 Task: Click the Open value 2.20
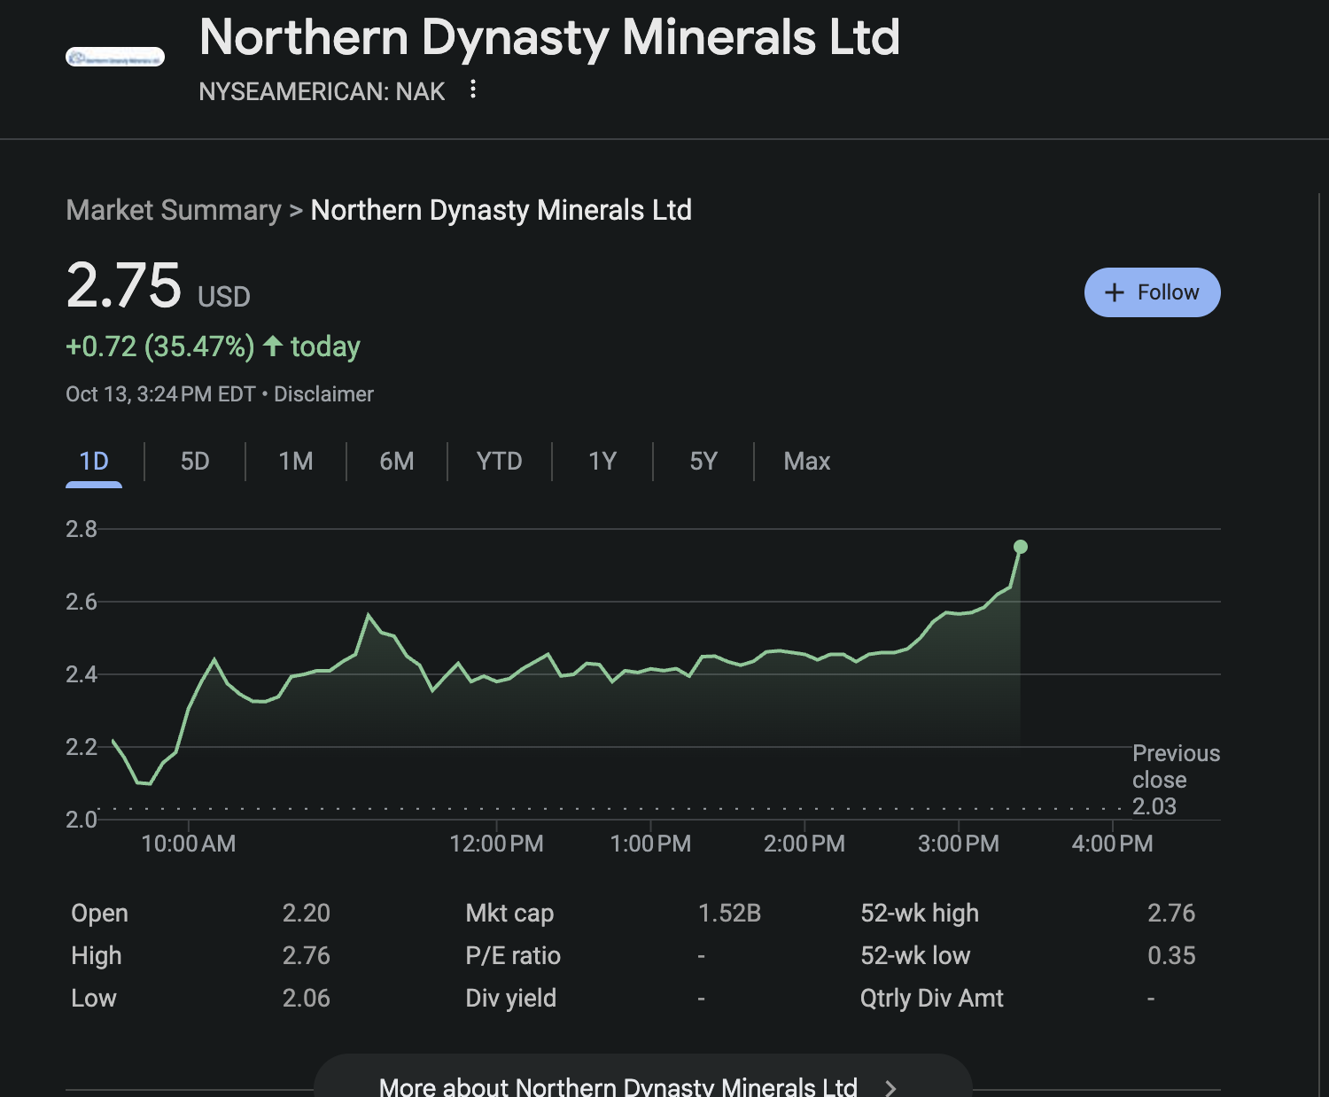click(x=307, y=913)
